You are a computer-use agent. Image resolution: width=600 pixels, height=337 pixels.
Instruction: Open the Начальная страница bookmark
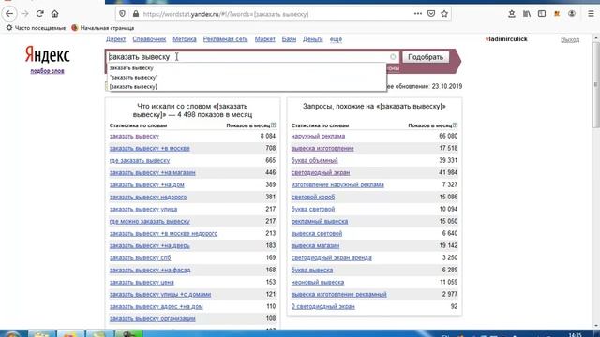click(102, 28)
